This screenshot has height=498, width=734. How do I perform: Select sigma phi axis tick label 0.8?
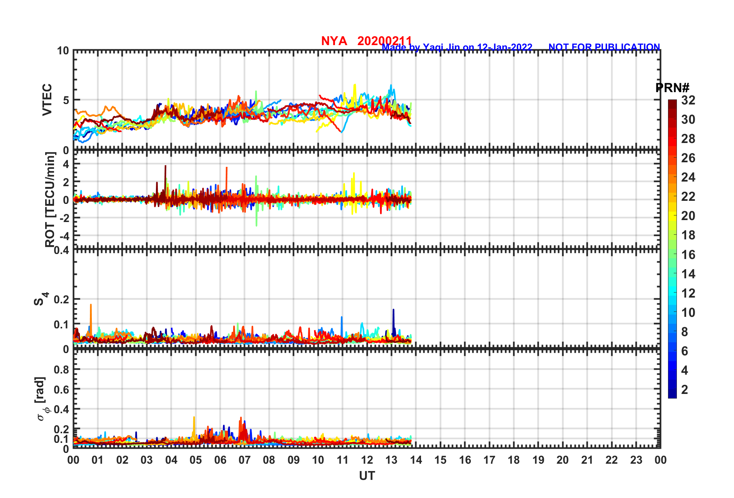click(62, 369)
